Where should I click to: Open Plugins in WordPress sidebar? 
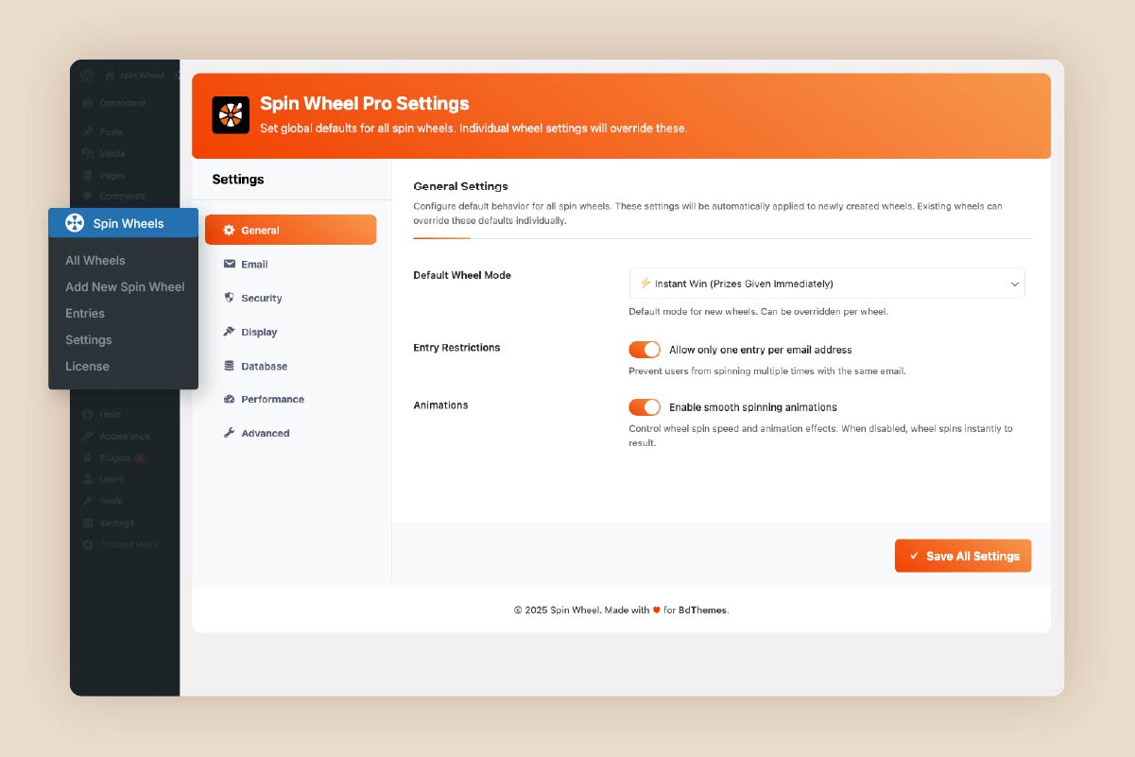(x=114, y=458)
